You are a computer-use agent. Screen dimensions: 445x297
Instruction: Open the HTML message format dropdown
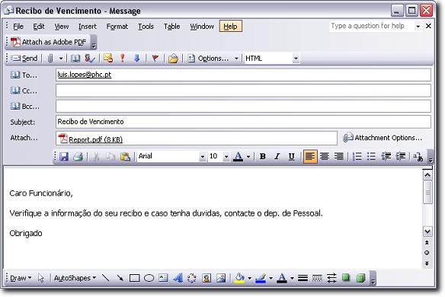296,59
